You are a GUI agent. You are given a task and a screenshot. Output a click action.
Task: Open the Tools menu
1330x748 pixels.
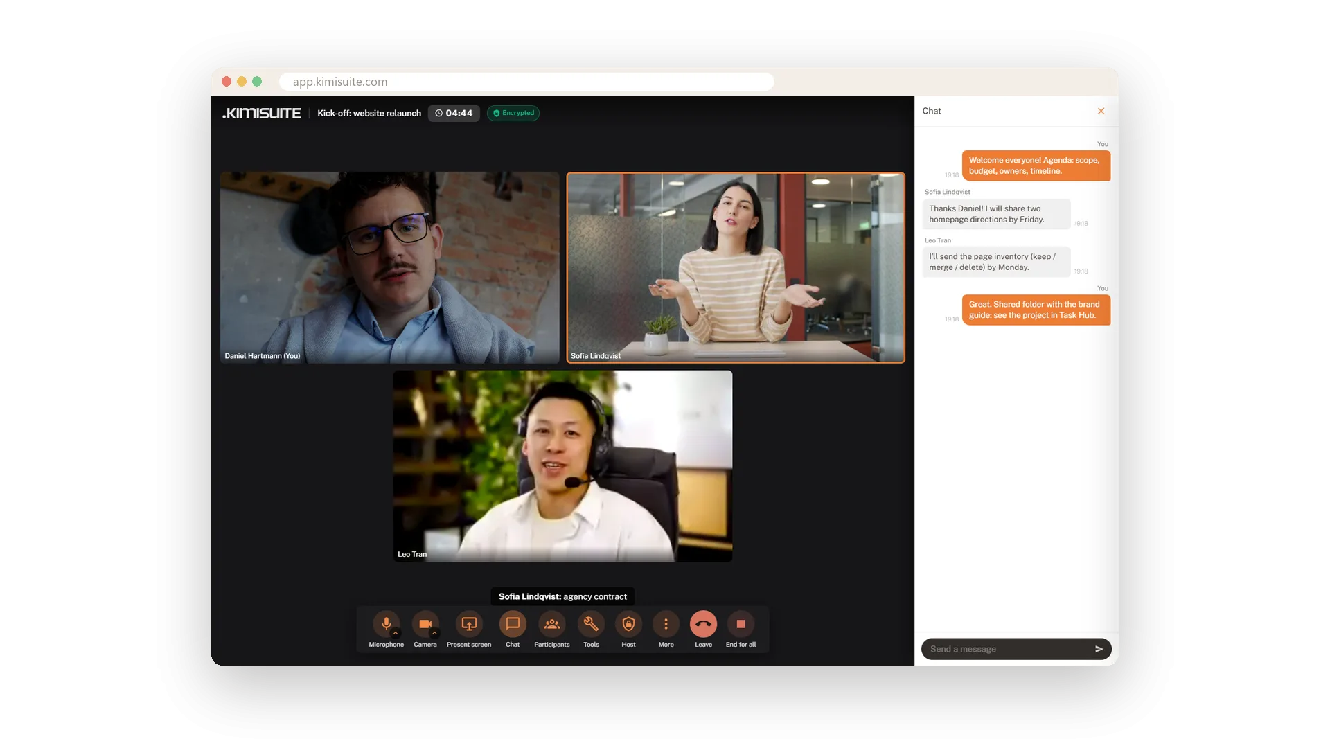[591, 623]
